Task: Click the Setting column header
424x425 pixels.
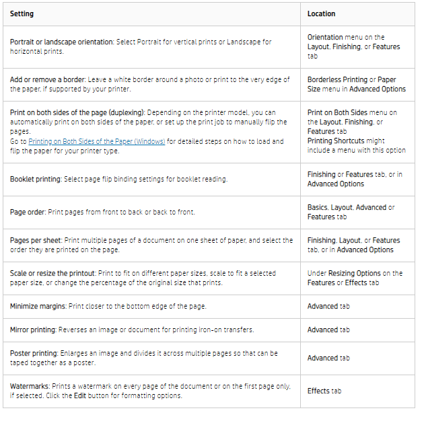Action: 22,14
